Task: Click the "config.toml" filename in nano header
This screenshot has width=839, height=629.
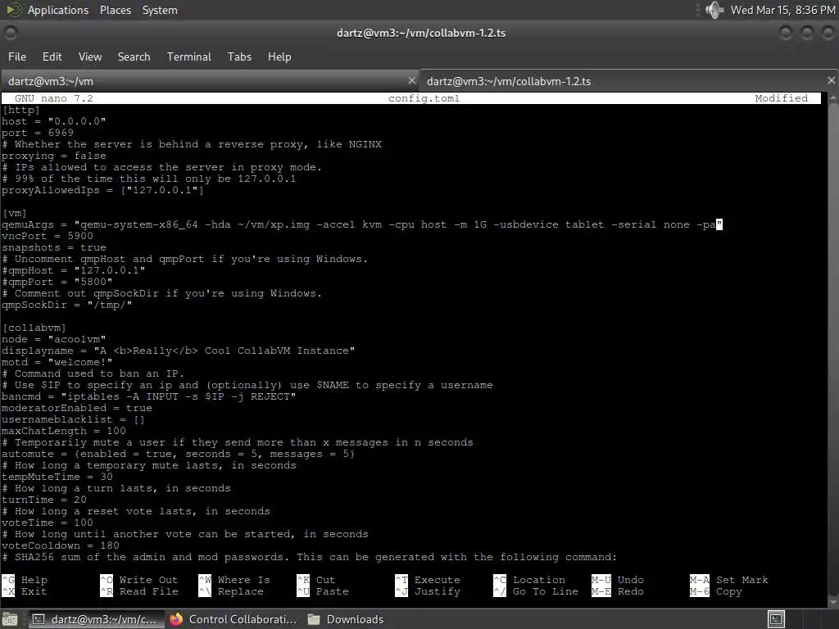Action: tap(424, 98)
